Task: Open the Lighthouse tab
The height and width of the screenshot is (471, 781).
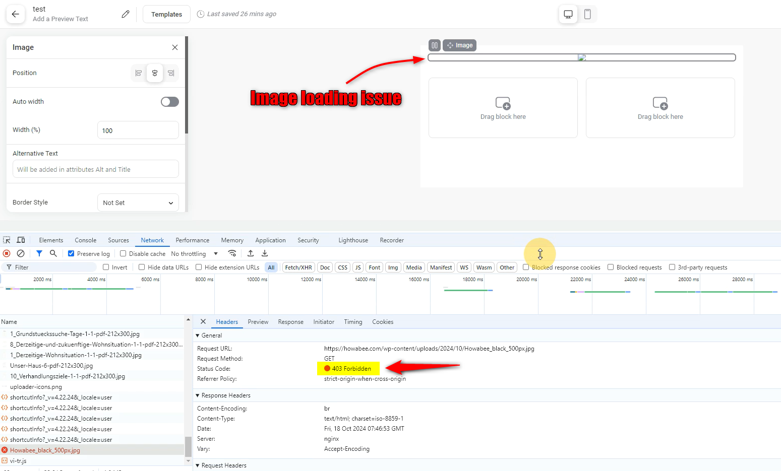Action: point(353,240)
